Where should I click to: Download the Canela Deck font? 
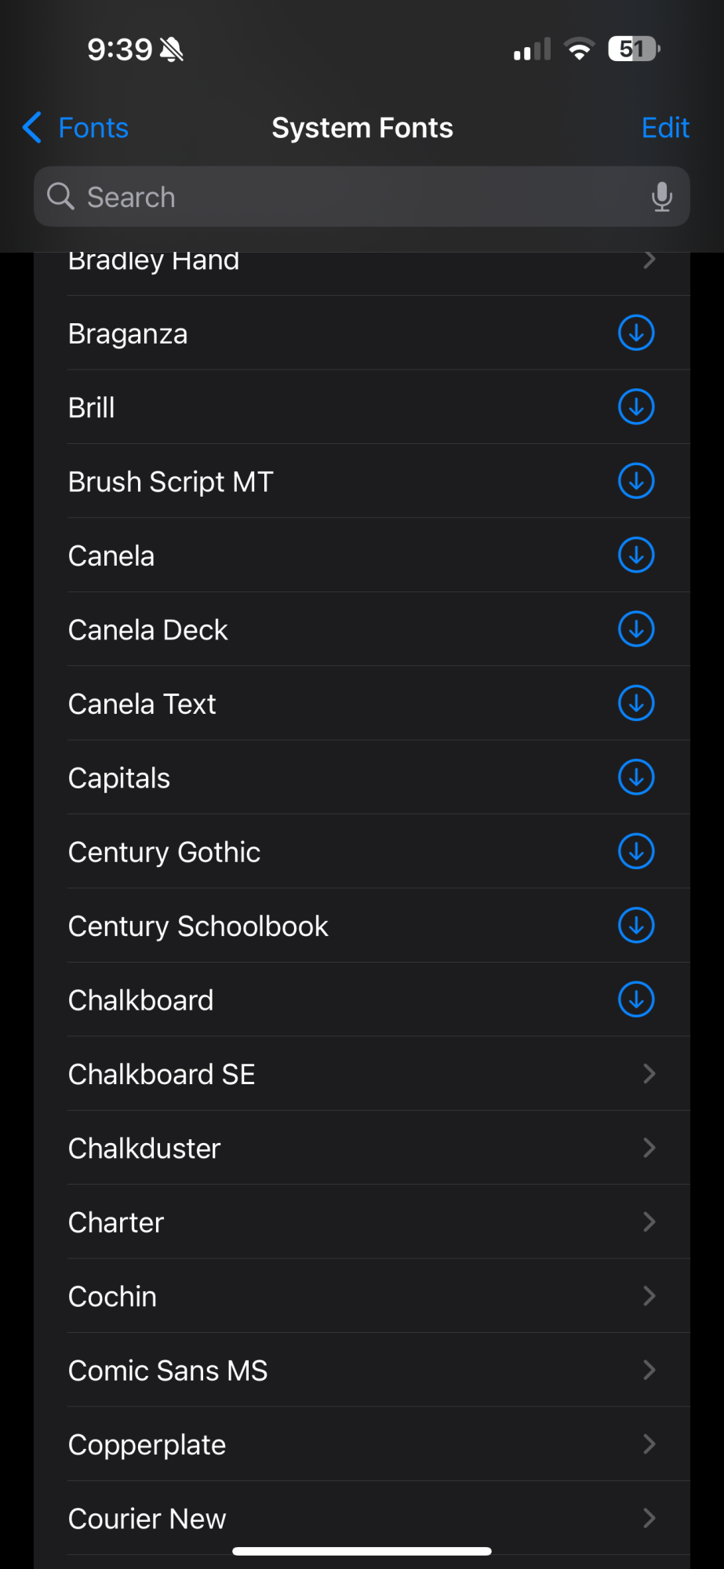point(636,629)
